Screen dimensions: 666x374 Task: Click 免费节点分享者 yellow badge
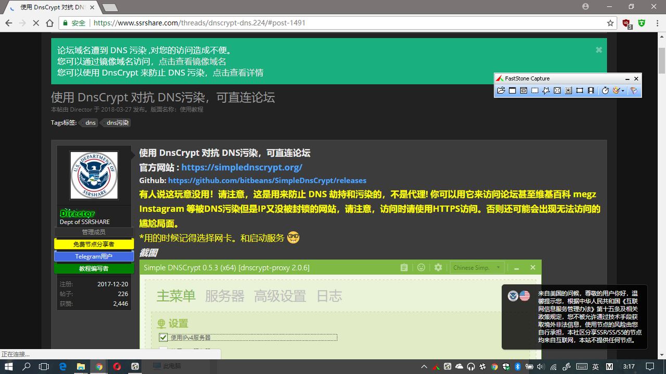[x=94, y=244]
